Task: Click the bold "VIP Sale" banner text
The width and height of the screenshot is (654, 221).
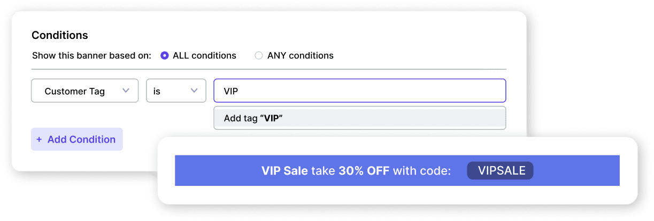Action: pos(284,171)
